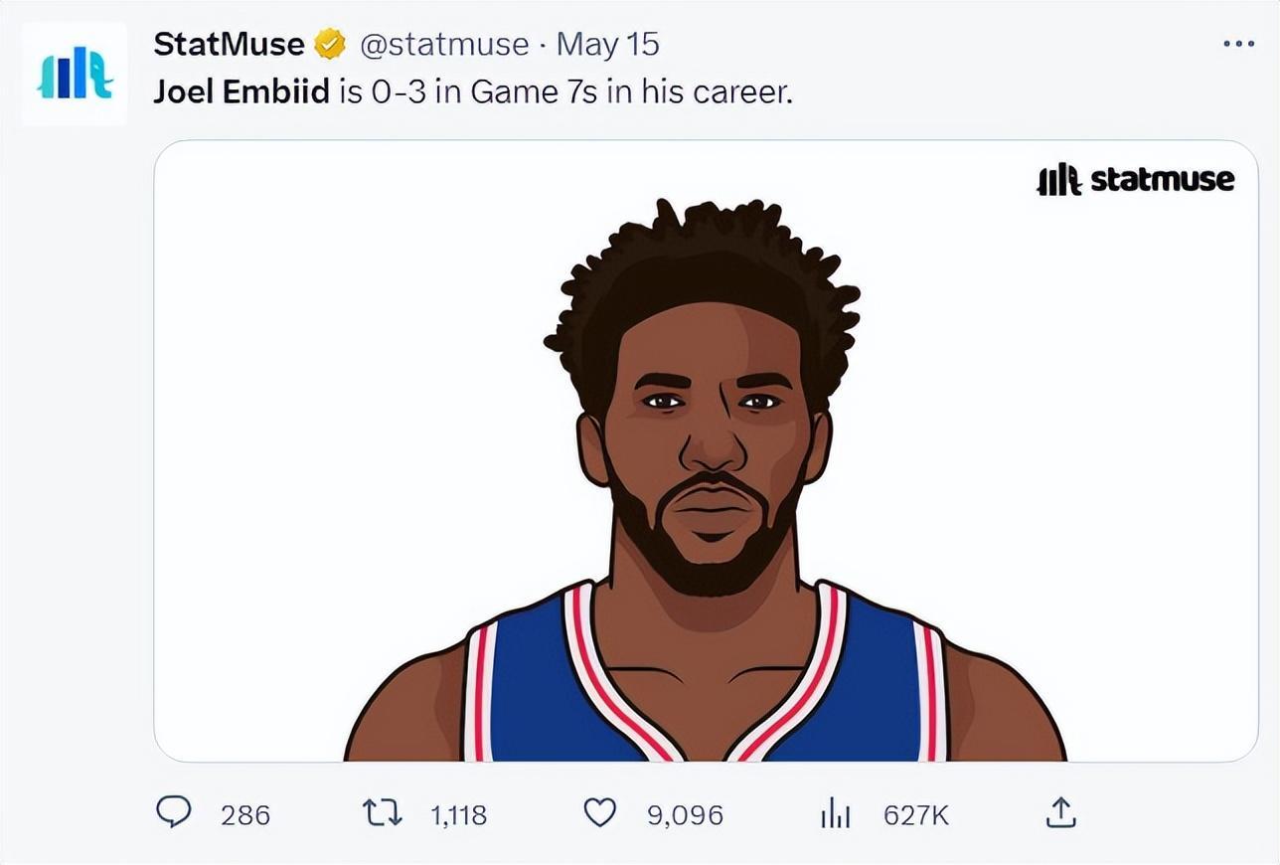Open the view analytics bar chart icon
This screenshot has width=1280, height=865.
coord(835,815)
